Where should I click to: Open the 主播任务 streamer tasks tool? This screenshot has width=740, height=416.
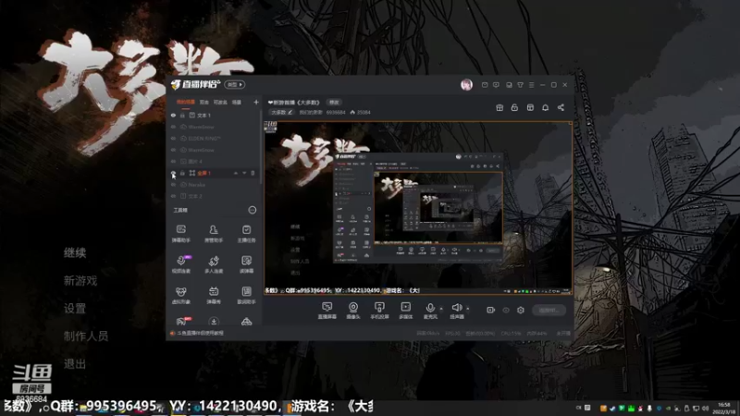click(x=246, y=234)
